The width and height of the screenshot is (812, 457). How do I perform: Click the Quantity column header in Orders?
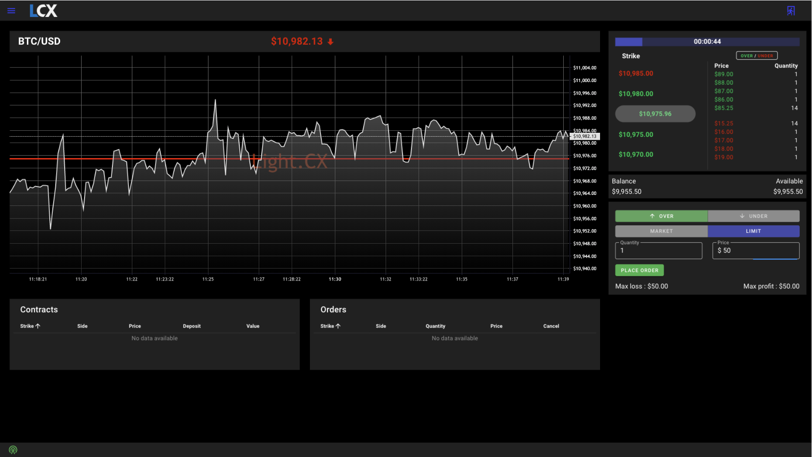(435, 326)
